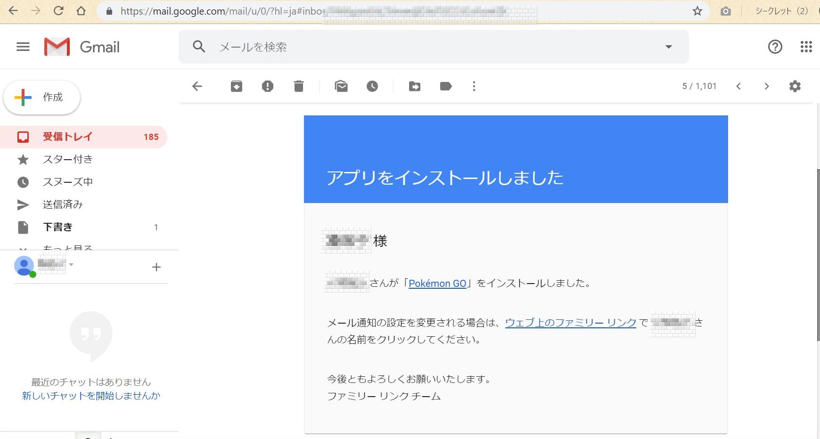Open the 受信トレイ inbox folder
The width and height of the screenshot is (820, 439).
[x=83, y=137]
